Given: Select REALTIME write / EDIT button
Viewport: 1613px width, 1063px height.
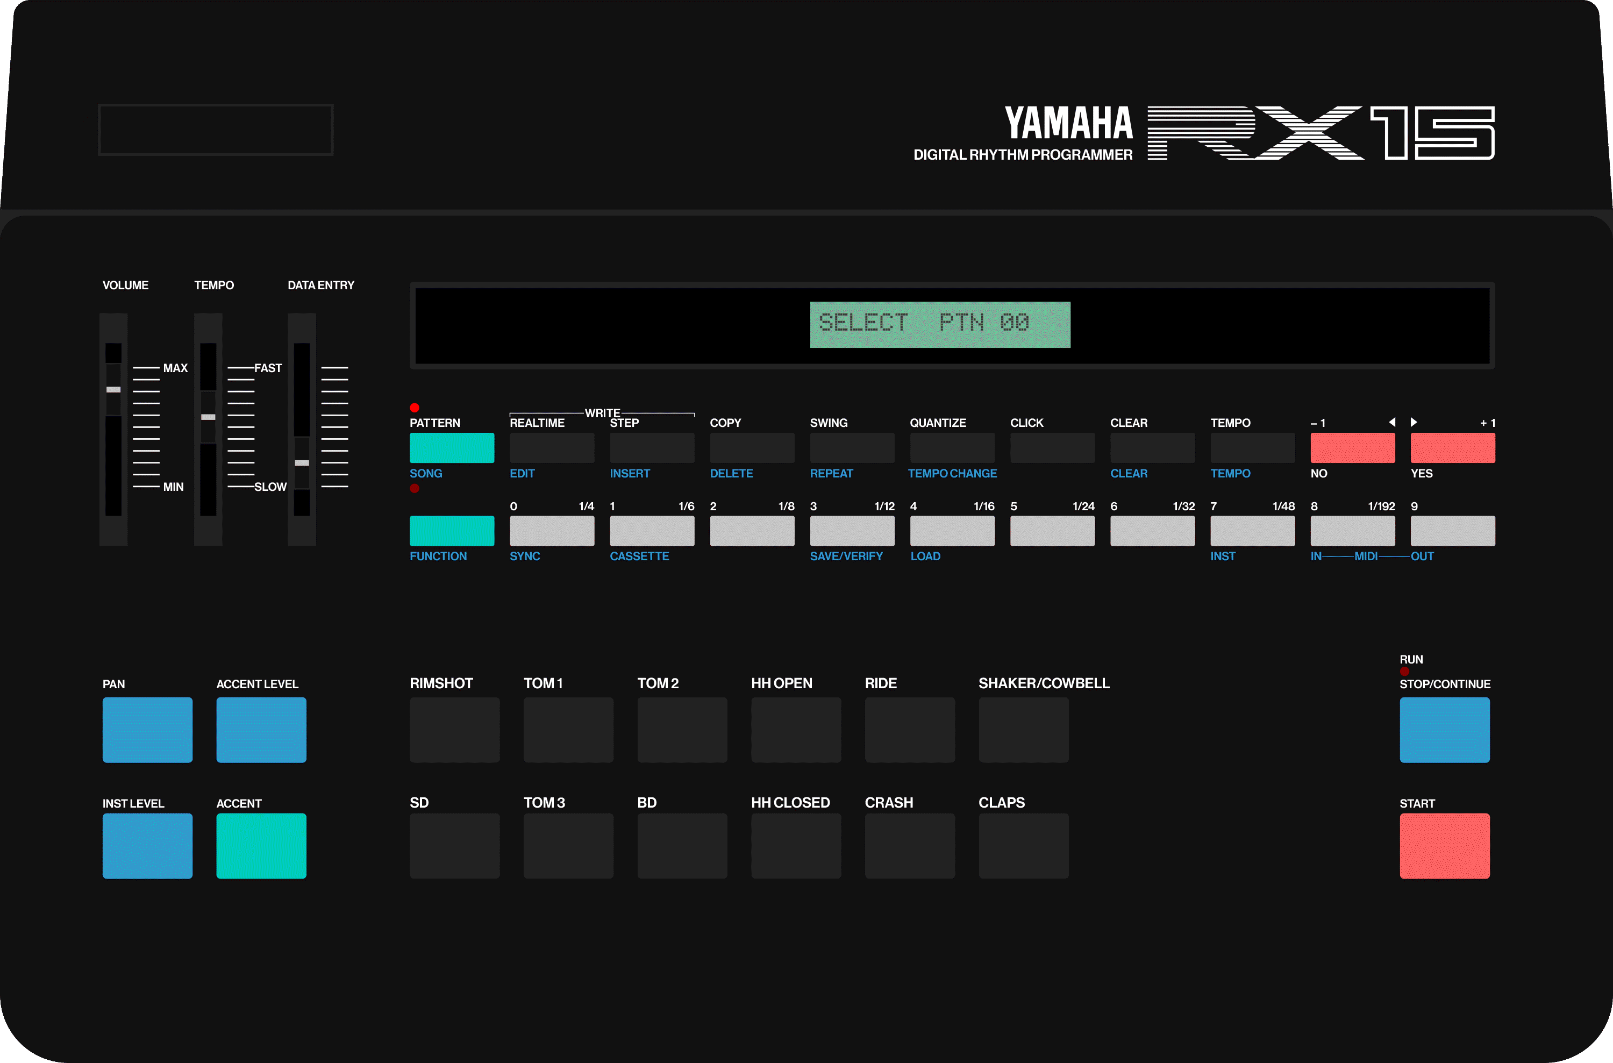Looking at the screenshot, I should click(552, 448).
